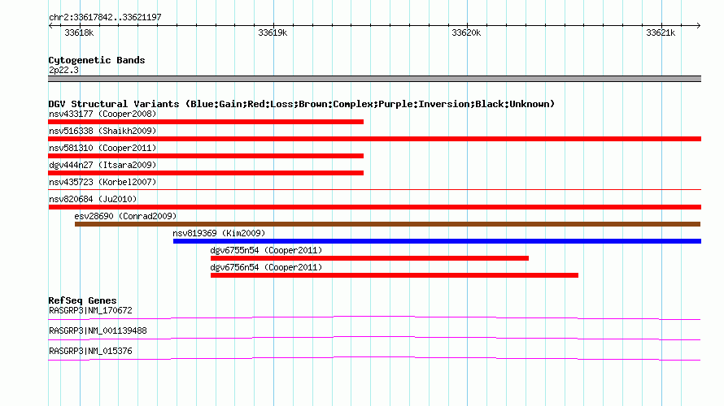Screen dimensions: 724x406
Task: Click the 33620k ruler tick label
Action: click(466, 32)
